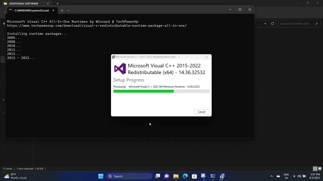Click the installer icon in dialog title bar

point(114,57)
